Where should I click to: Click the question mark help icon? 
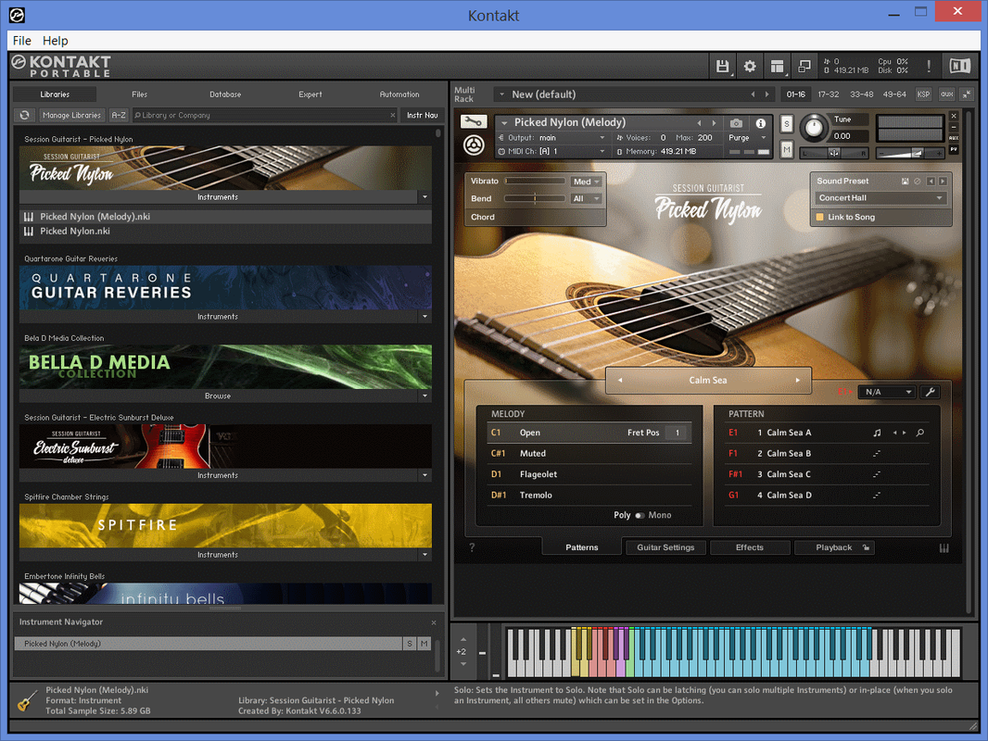[472, 547]
